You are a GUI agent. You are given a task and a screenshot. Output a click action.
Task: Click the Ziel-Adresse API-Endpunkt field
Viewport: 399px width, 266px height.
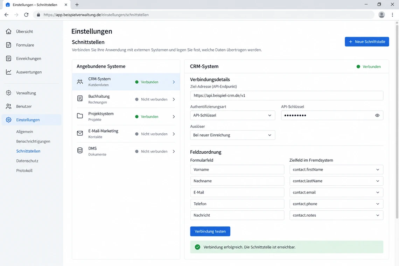point(287,96)
